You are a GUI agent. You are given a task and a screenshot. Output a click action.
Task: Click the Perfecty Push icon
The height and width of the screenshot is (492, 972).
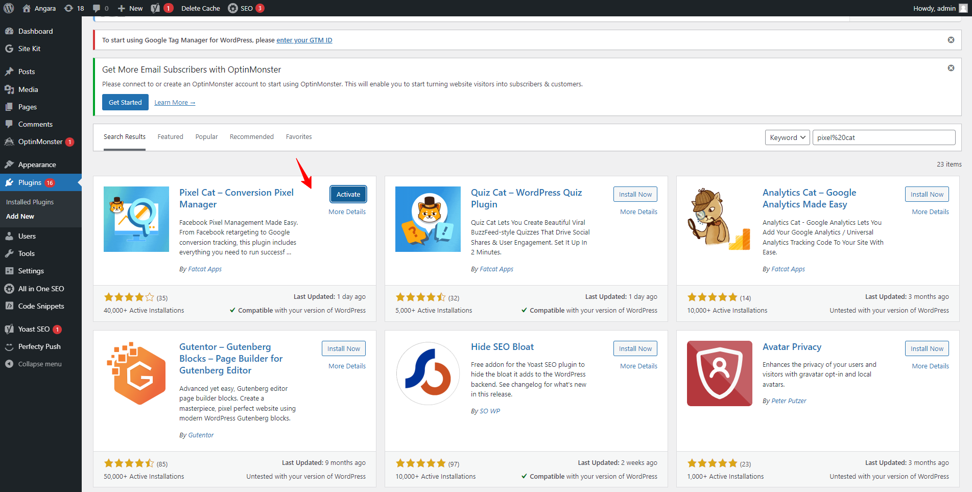coord(9,346)
